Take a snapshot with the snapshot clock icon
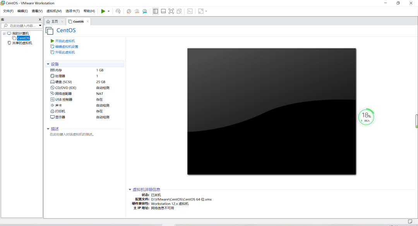418x226 pixels. [129, 11]
